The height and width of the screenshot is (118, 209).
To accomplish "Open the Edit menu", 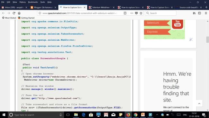I will [8, 2].
